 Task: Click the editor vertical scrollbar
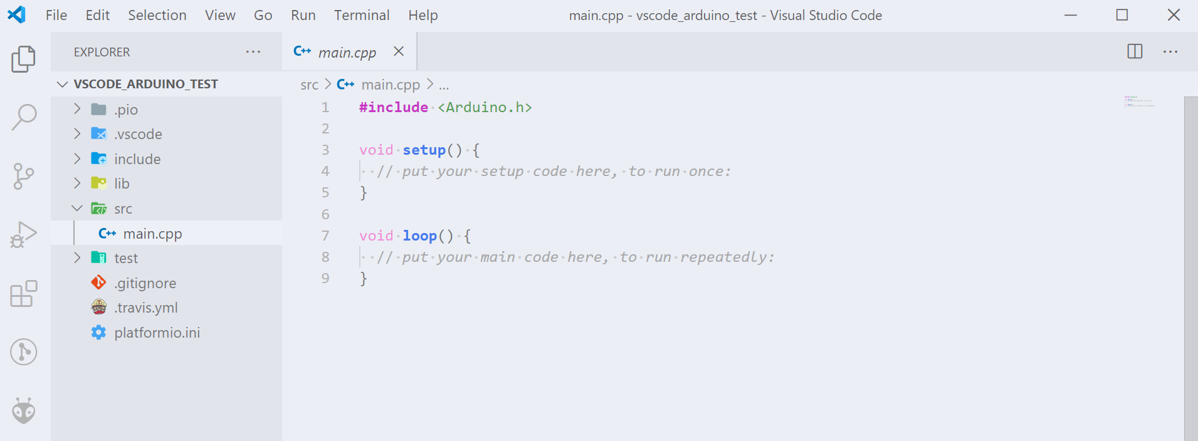(x=1191, y=268)
